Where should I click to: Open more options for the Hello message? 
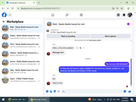coord(84,48)
